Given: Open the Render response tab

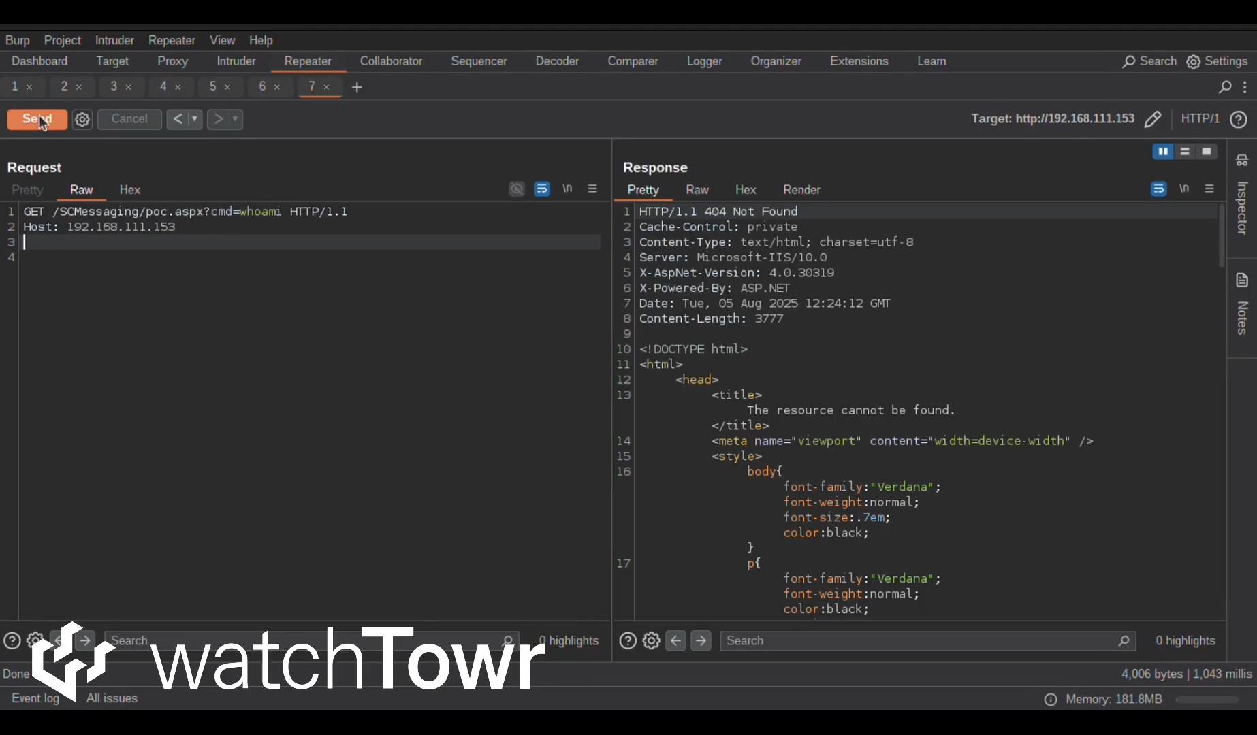Looking at the screenshot, I should (x=801, y=190).
